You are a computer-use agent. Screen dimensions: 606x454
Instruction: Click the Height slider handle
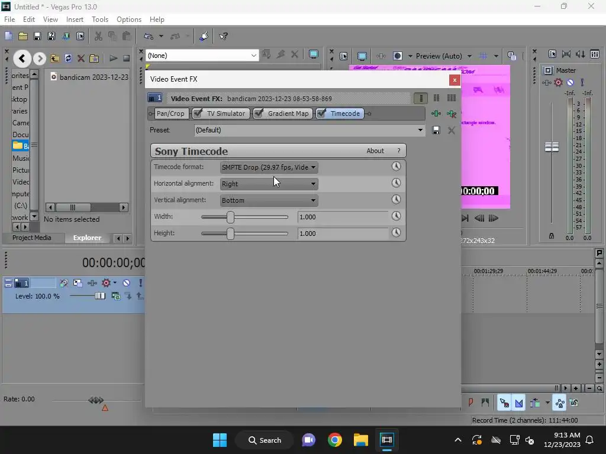(230, 234)
